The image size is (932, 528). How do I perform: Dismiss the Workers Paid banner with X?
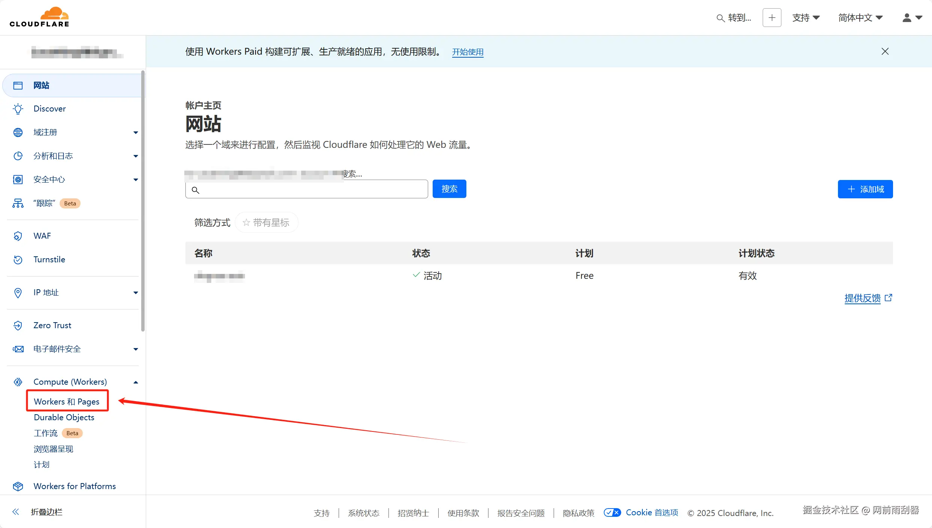[x=885, y=51]
